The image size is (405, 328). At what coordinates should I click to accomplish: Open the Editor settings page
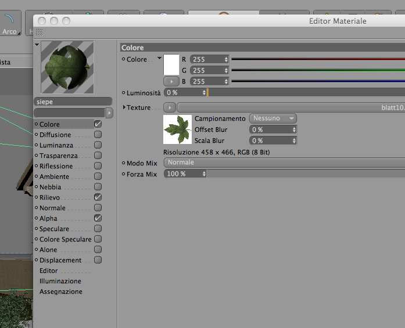click(x=49, y=271)
